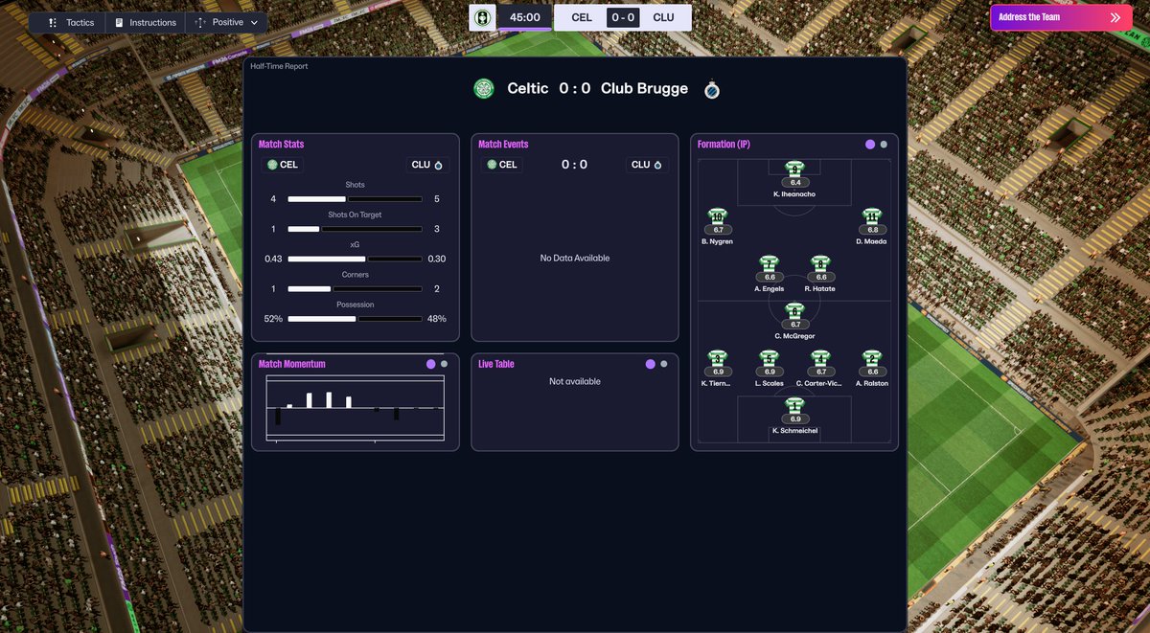The width and height of the screenshot is (1150, 633).
Task: Select CEL chip in Match Events
Action: 503,165
